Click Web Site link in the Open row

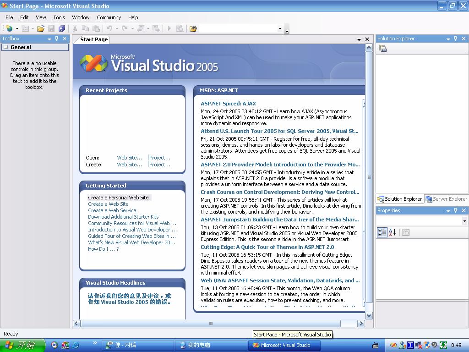(129, 158)
